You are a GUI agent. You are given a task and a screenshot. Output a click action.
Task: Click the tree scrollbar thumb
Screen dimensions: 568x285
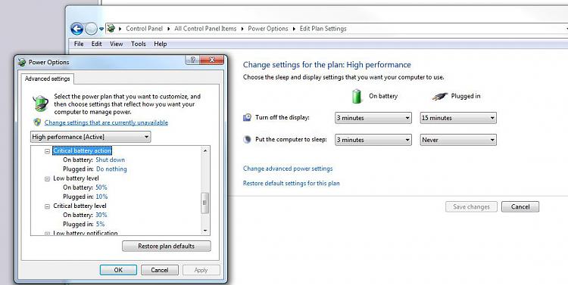point(205,203)
